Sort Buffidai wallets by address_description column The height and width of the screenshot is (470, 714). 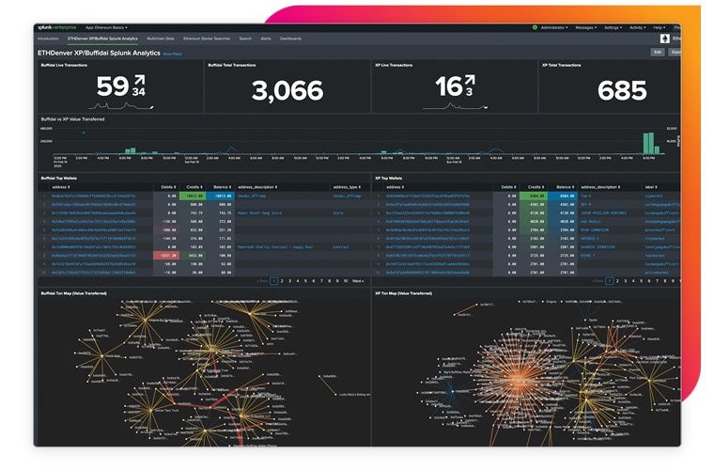pyautogui.click(x=257, y=187)
